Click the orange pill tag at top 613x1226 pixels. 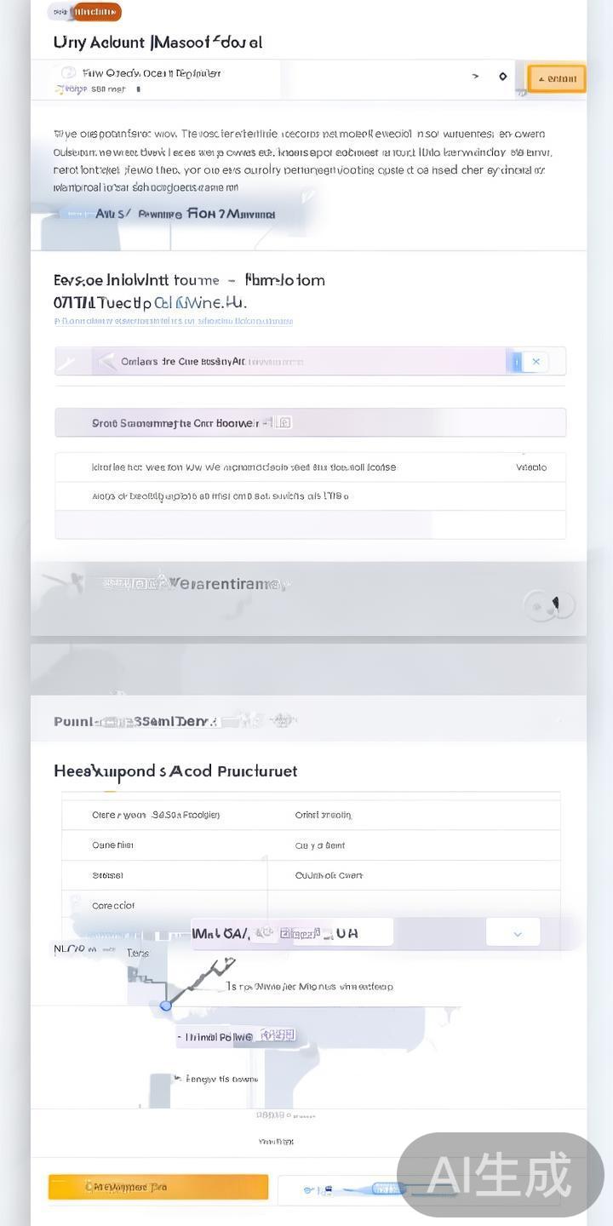tap(96, 12)
